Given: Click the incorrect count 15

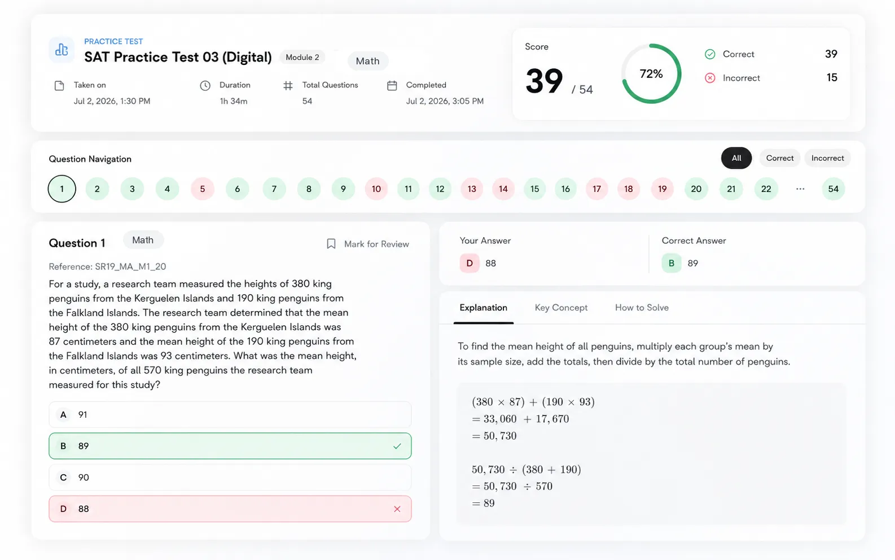Looking at the screenshot, I should click(832, 78).
